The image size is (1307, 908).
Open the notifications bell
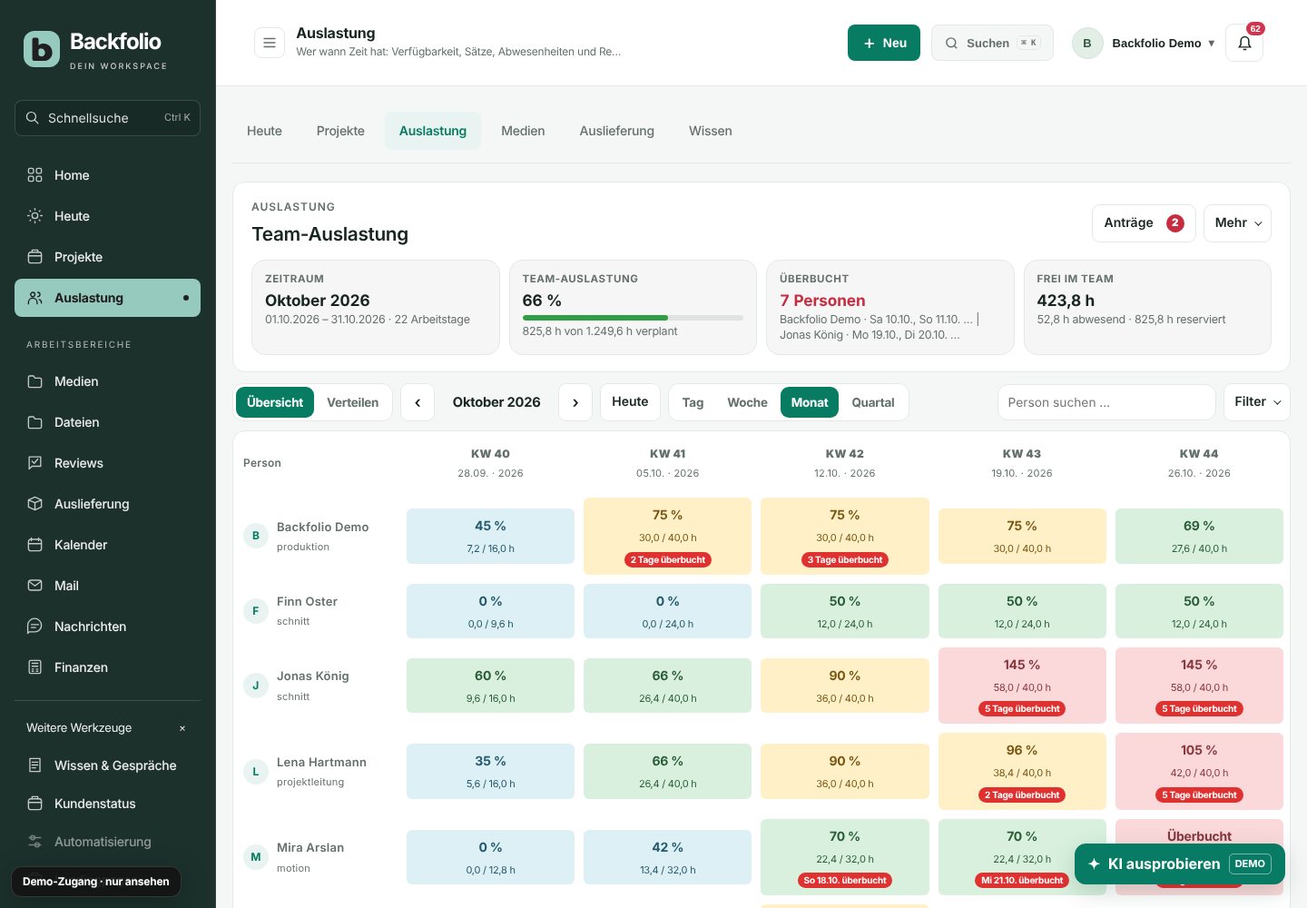click(x=1244, y=43)
